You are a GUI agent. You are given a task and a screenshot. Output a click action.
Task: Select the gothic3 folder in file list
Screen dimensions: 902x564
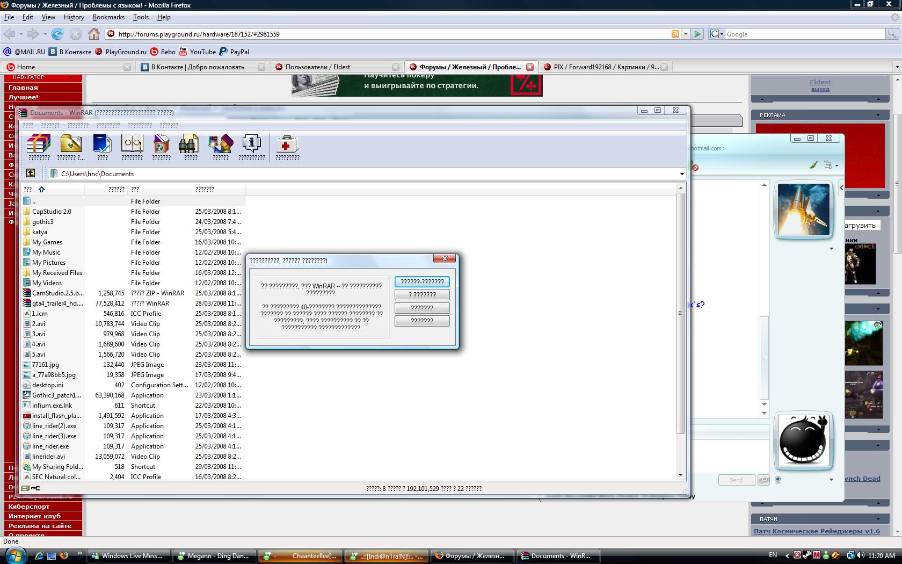(42, 222)
